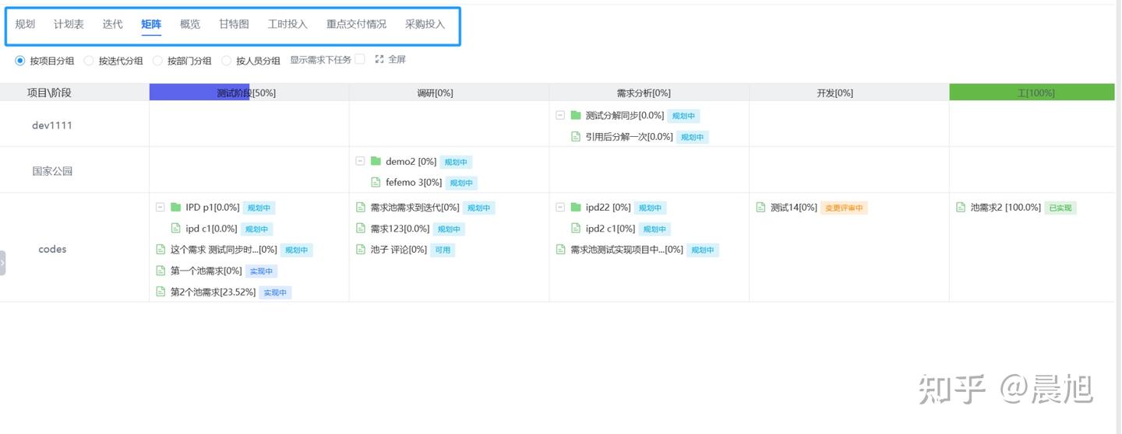Collapse the IPD p1 requirement tree
The image size is (1122, 434).
pos(160,208)
